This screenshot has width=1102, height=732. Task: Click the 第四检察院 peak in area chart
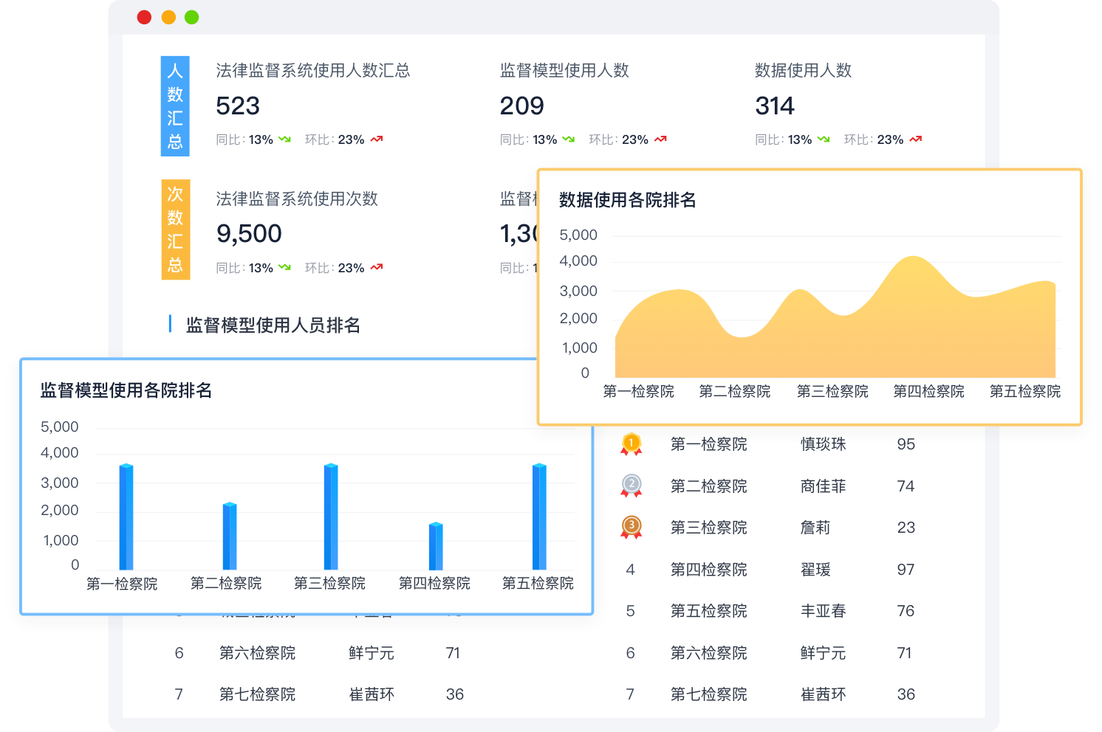(x=914, y=258)
